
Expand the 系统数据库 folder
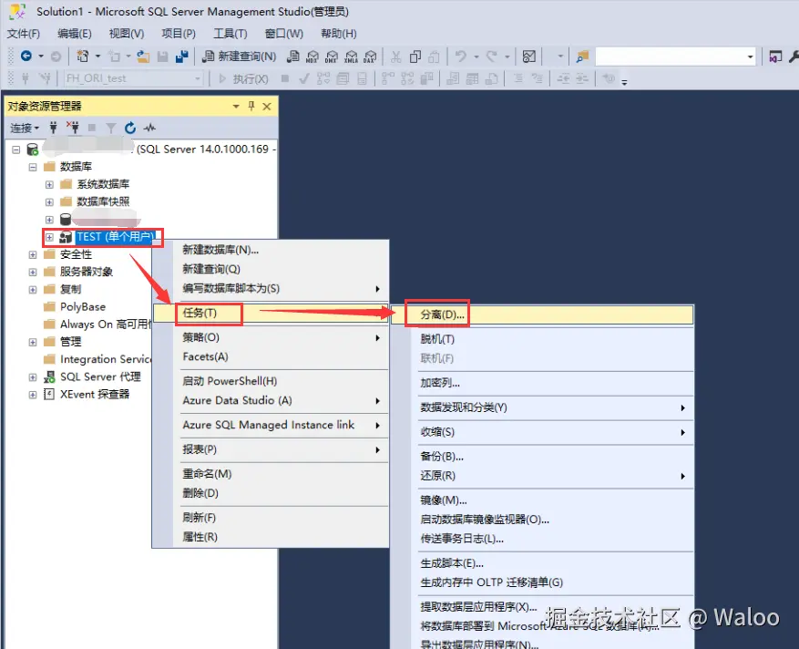(x=49, y=184)
